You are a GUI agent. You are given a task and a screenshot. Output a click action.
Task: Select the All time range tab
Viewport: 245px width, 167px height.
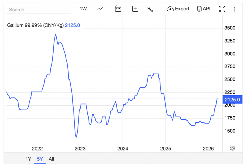coord(51,159)
